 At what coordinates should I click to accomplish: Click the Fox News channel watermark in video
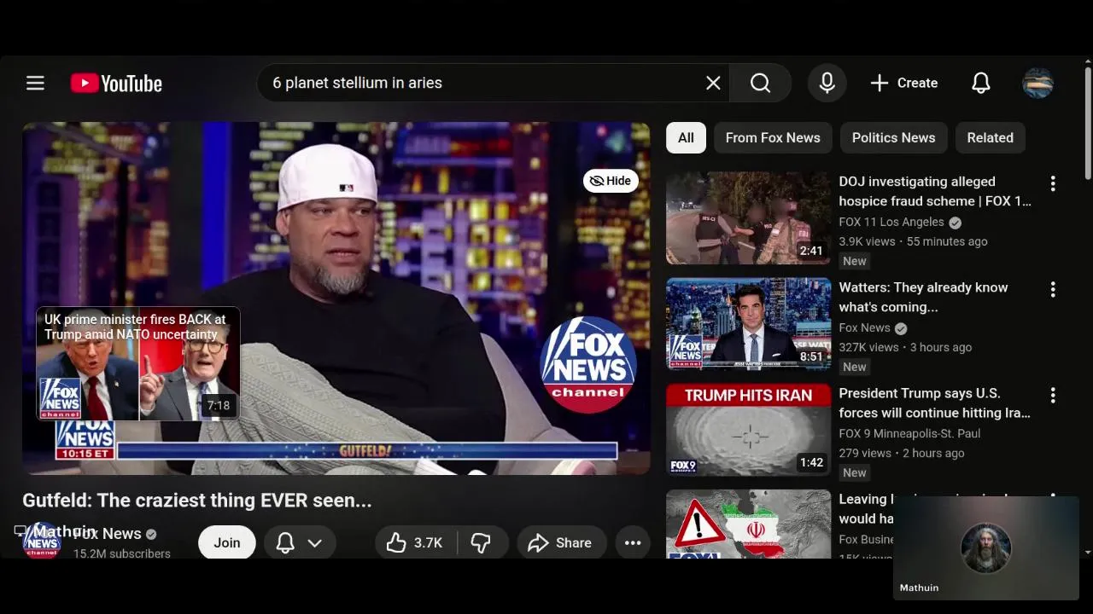tap(588, 364)
